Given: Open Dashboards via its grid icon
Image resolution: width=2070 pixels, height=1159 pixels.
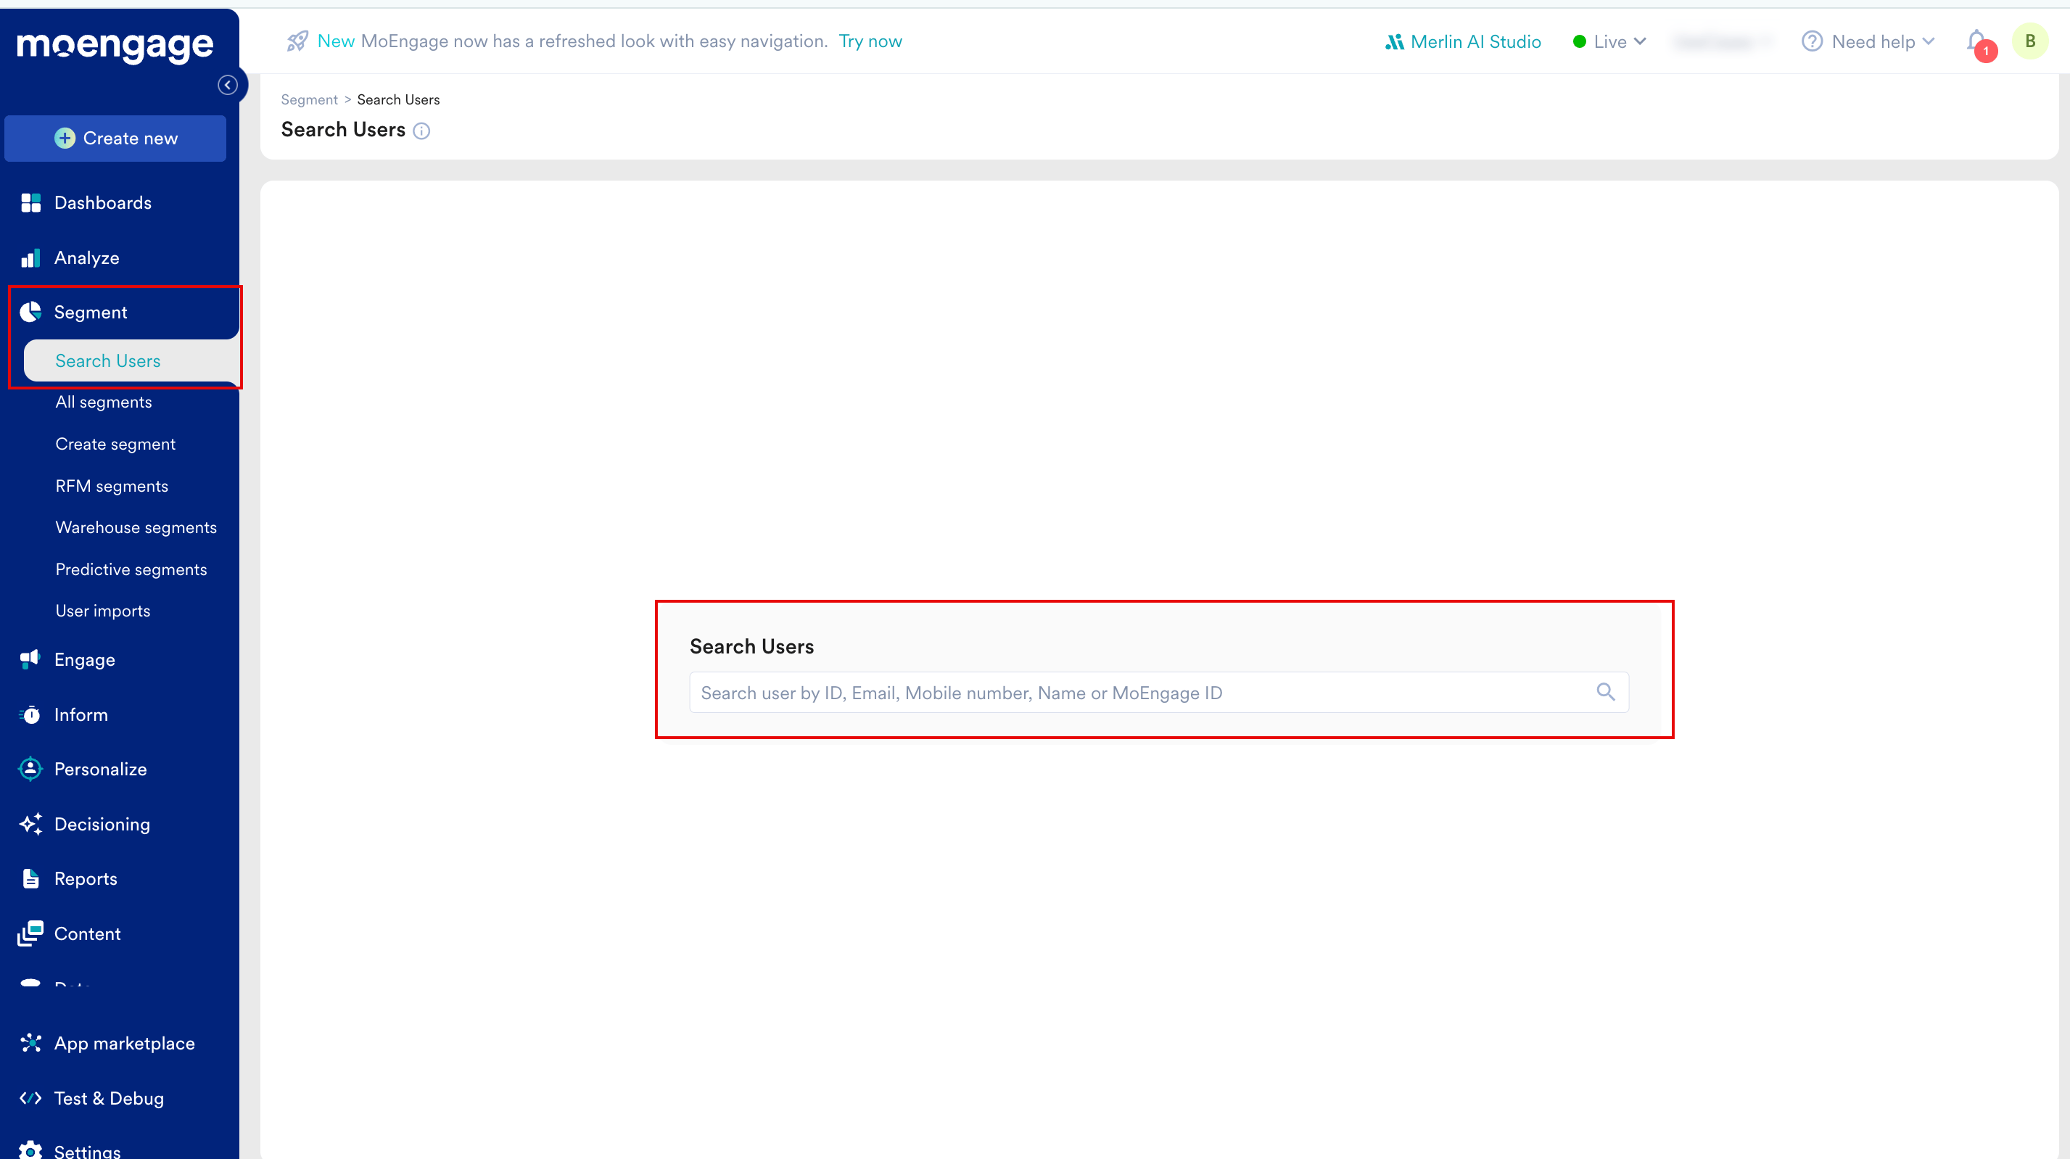Looking at the screenshot, I should (30, 202).
